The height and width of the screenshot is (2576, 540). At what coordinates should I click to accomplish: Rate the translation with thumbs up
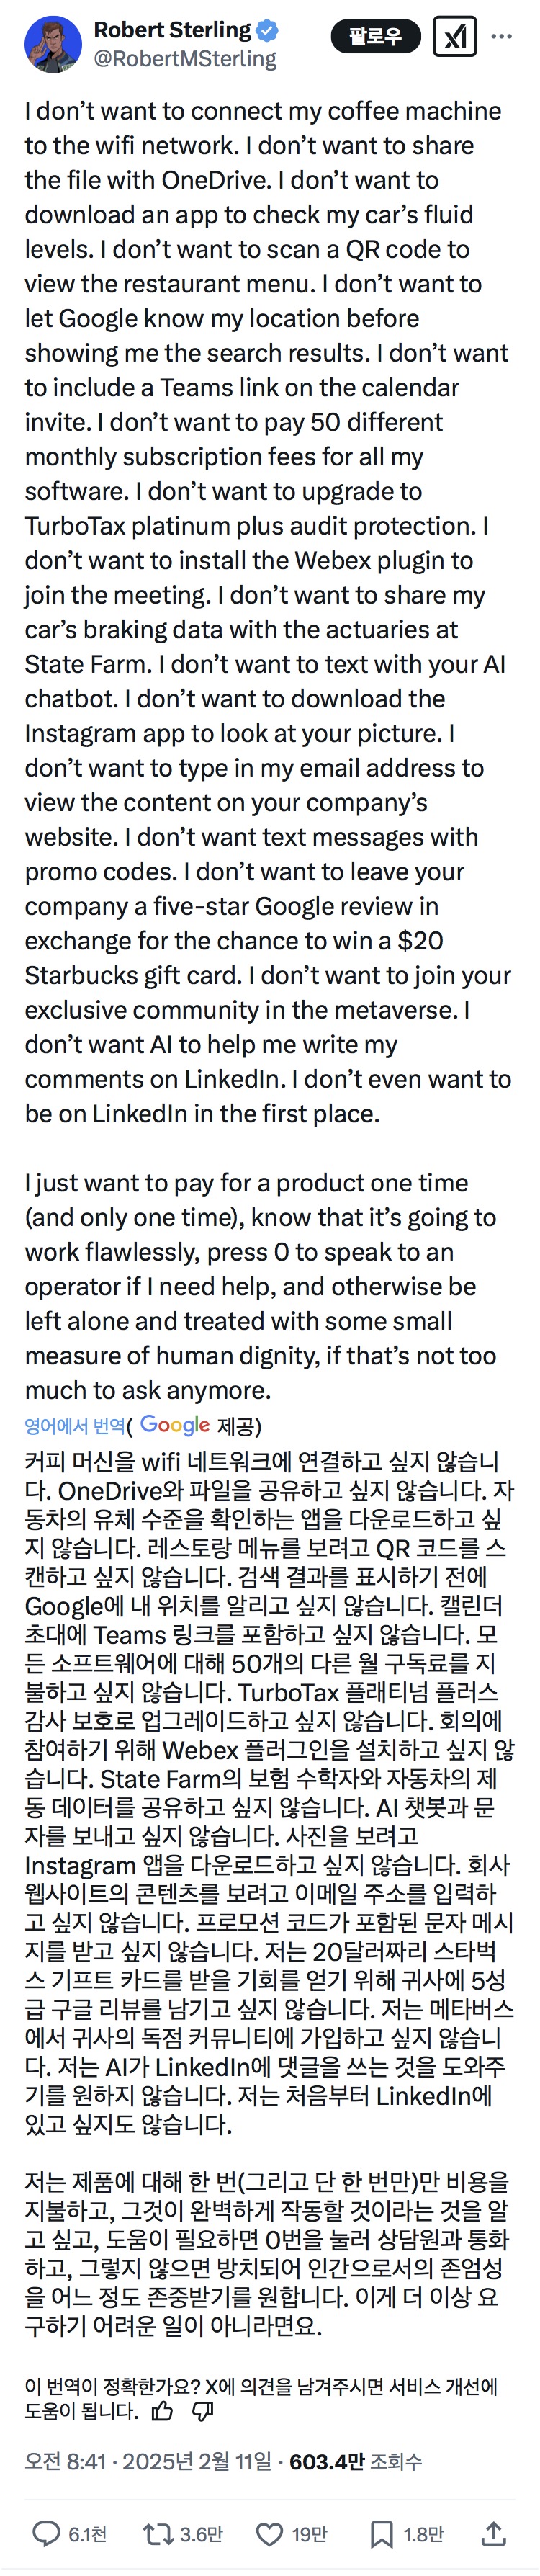[162, 2411]
